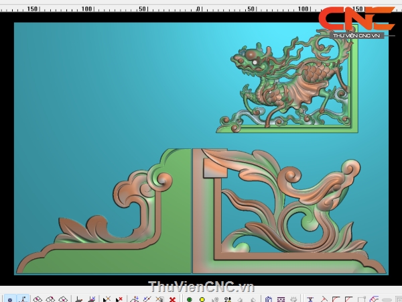
Task: Click the THU VIEN CNC VN label
Action: tap(356, 35)
